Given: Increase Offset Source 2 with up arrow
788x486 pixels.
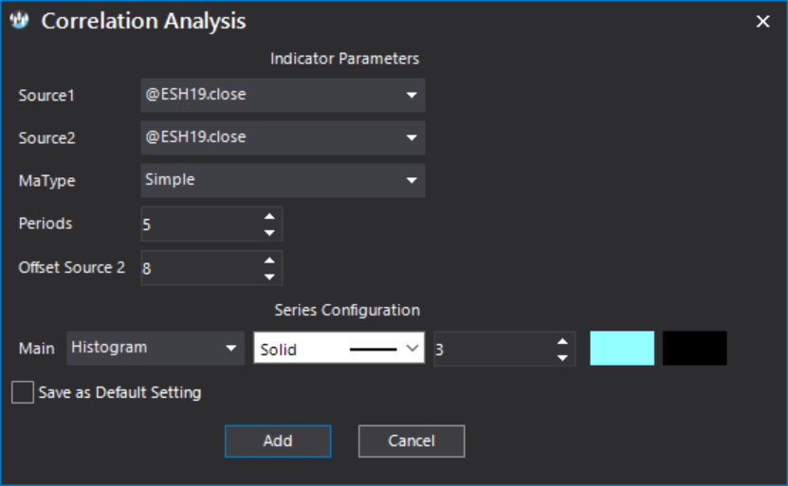Looking at the screenshot, I should [269, 261].
